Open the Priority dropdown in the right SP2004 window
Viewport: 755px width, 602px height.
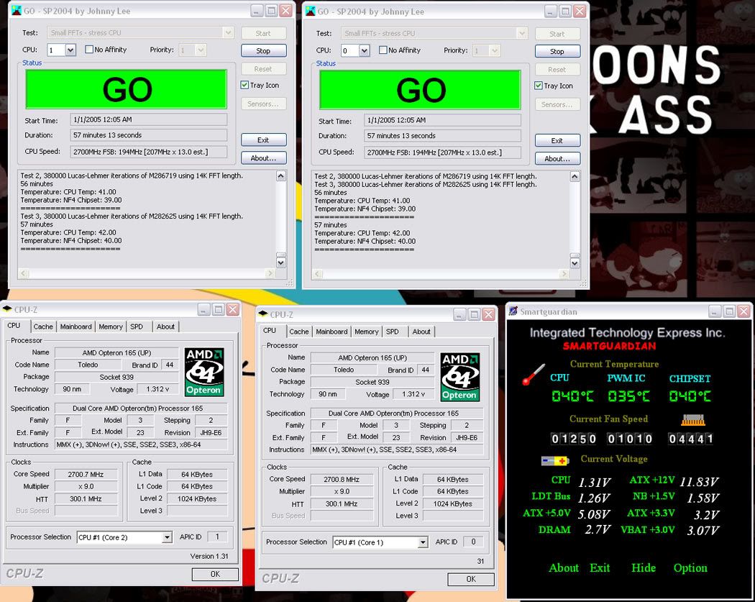(495, 50)
